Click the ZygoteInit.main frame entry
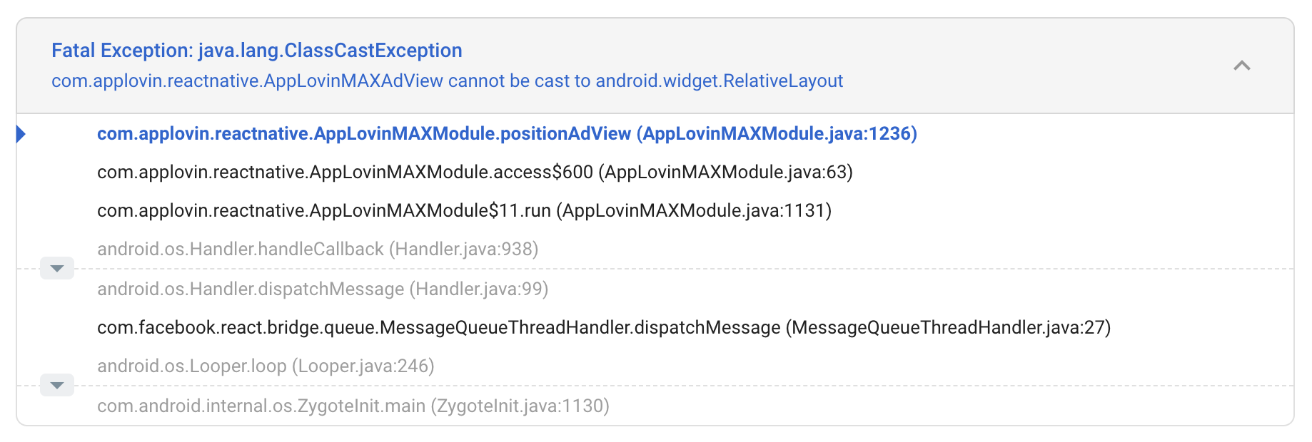This screenshot has height=442, width=1312. click(x=353, y=406)
